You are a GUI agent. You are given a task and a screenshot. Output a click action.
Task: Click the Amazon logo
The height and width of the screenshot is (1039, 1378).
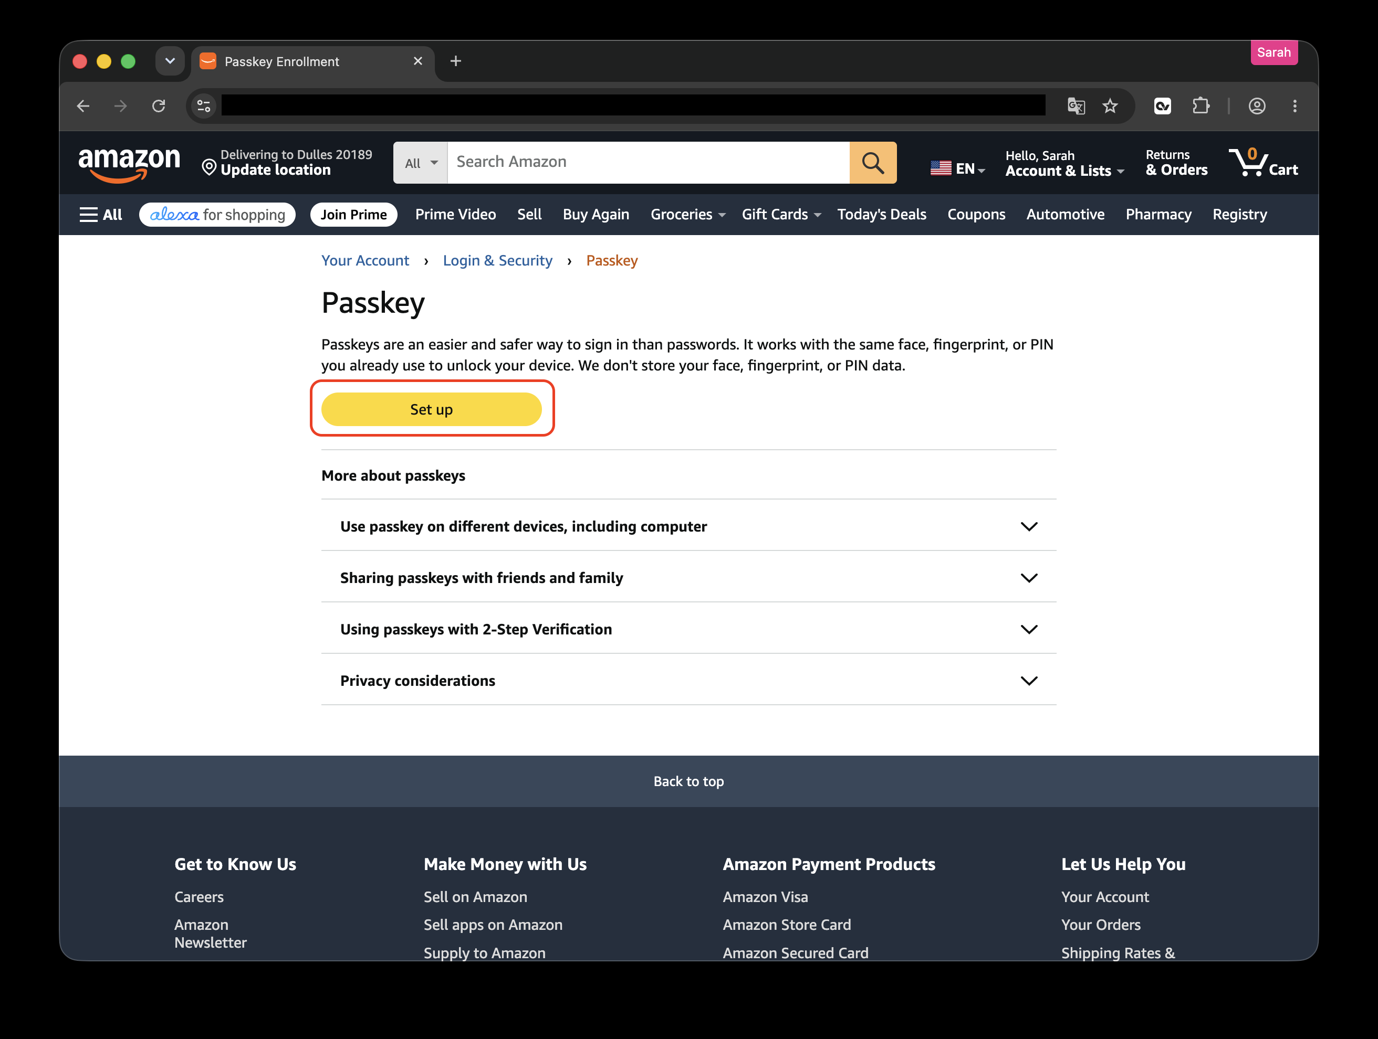coord(129,164)
